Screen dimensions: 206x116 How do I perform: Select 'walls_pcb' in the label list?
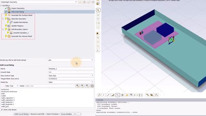click(5, 106)
